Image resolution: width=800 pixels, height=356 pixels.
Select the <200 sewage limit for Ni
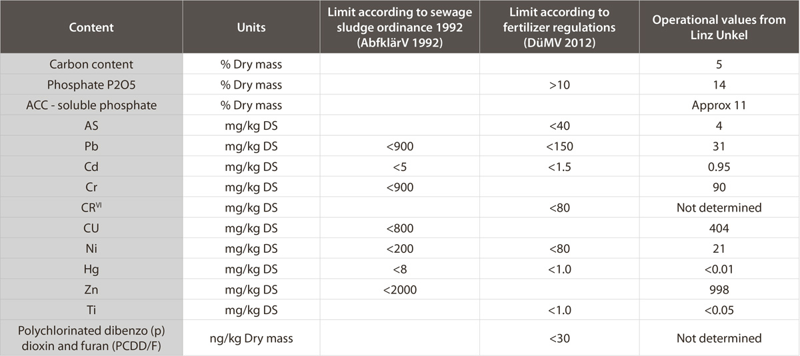point(399,249)
